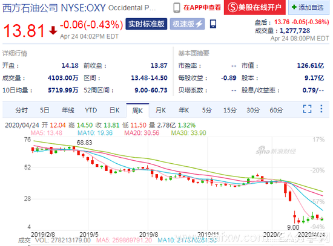333x246 pixels.
Task: Click the 10日均量 value 5719.99万
Action: tap(63, 90)
